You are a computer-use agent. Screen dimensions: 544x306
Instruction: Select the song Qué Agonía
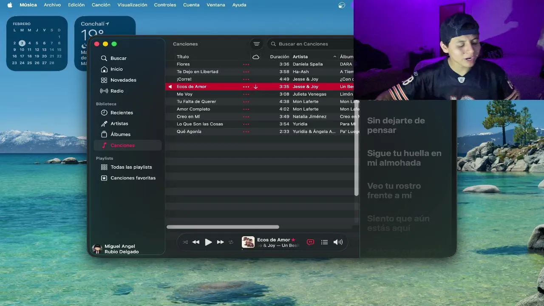click(189, 132)
